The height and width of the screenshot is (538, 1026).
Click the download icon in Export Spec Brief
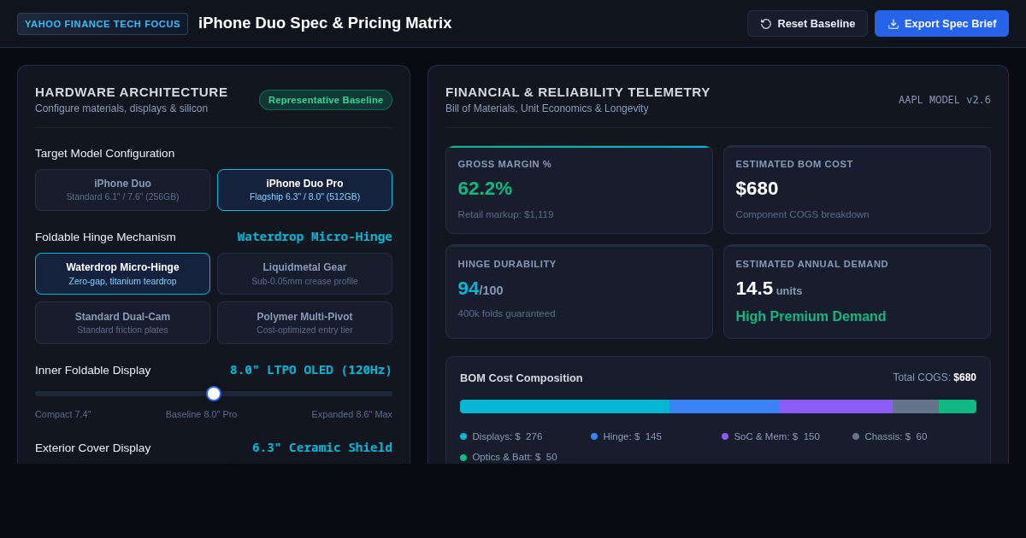pos(893,24)
